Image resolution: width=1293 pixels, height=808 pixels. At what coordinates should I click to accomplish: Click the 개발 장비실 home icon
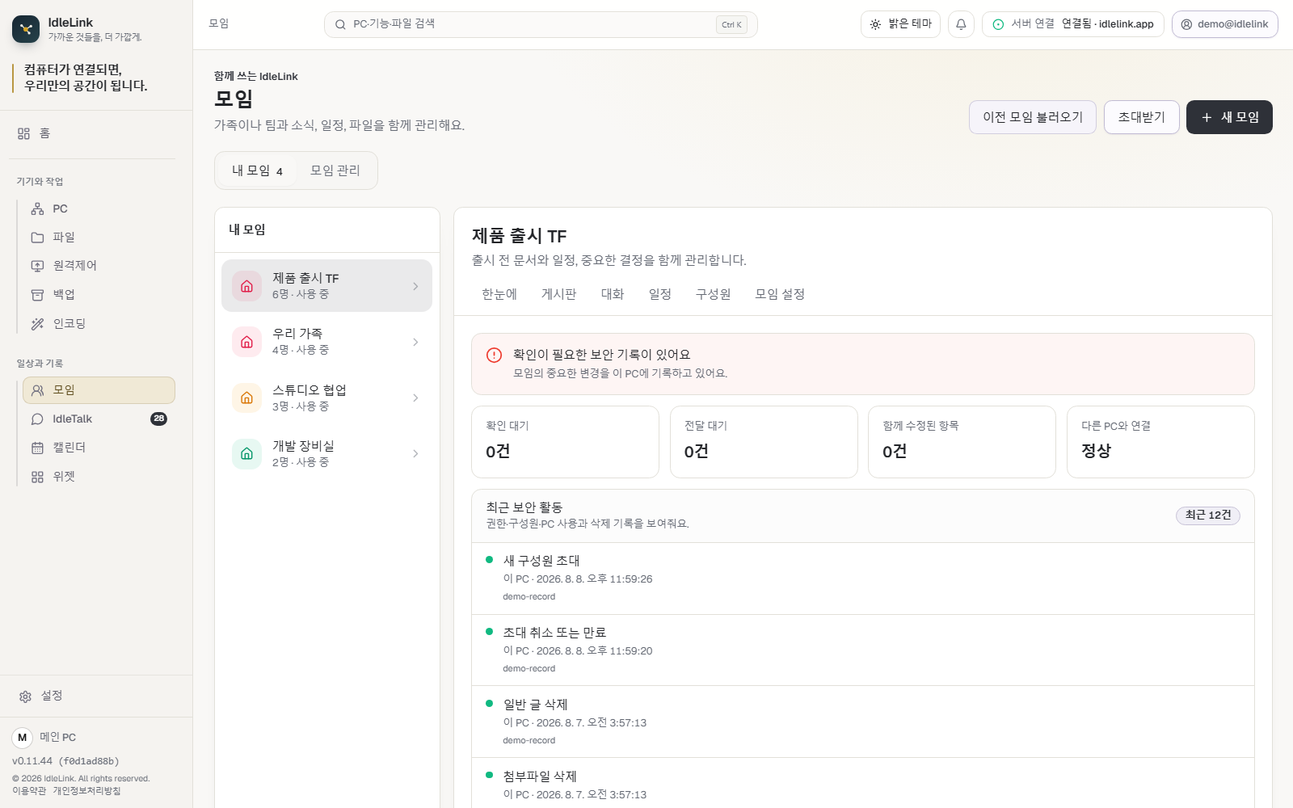[x=246, y=453]
